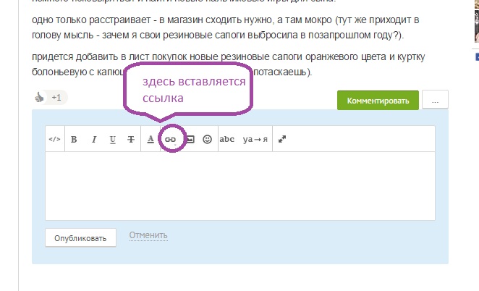
Task: Toggle italic text formatting
Action: [x=93, y=139]
